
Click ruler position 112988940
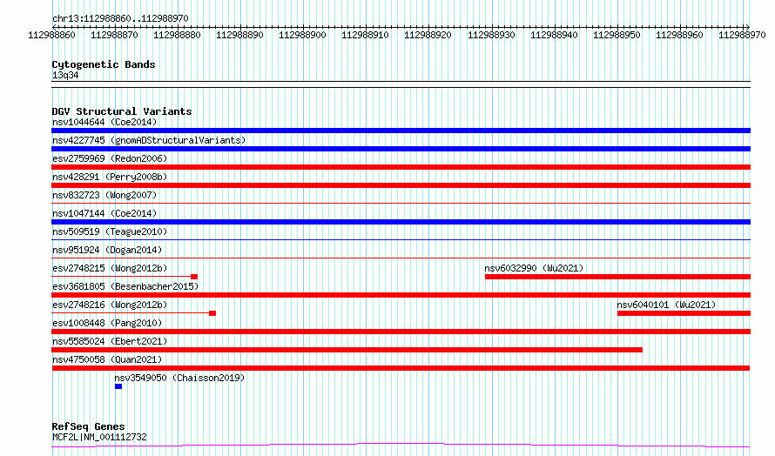(x=554, y=35)
